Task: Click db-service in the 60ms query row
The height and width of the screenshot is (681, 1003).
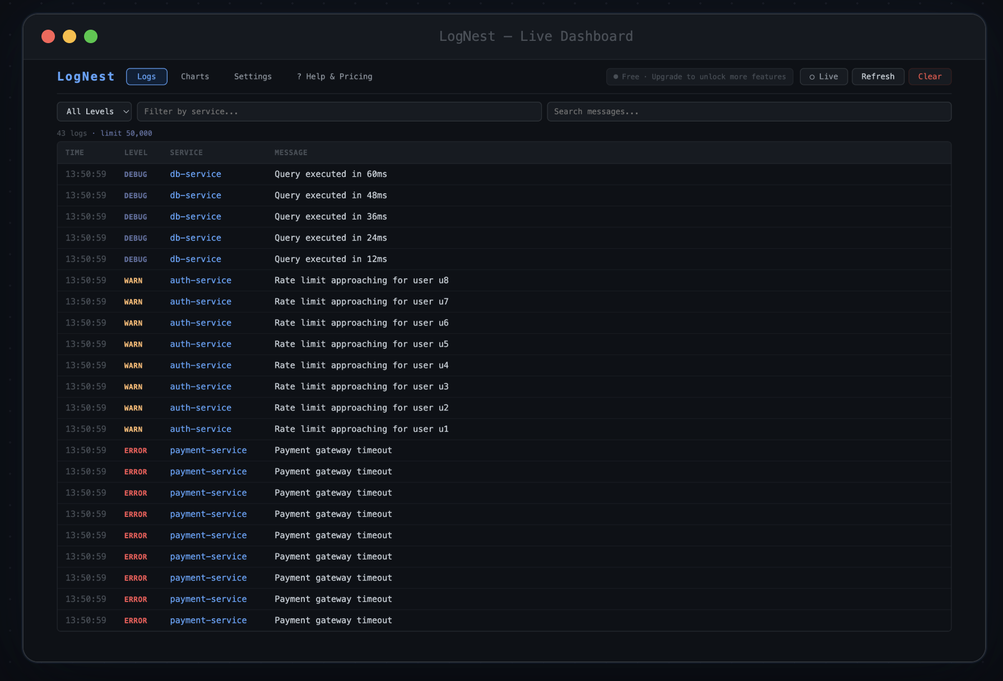Action: (x=196, y=174)
